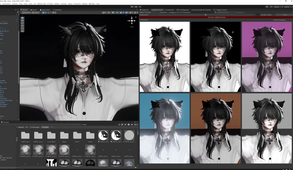Select the In Assets search filter
The image size is (293, 170).
coord(45,127)
